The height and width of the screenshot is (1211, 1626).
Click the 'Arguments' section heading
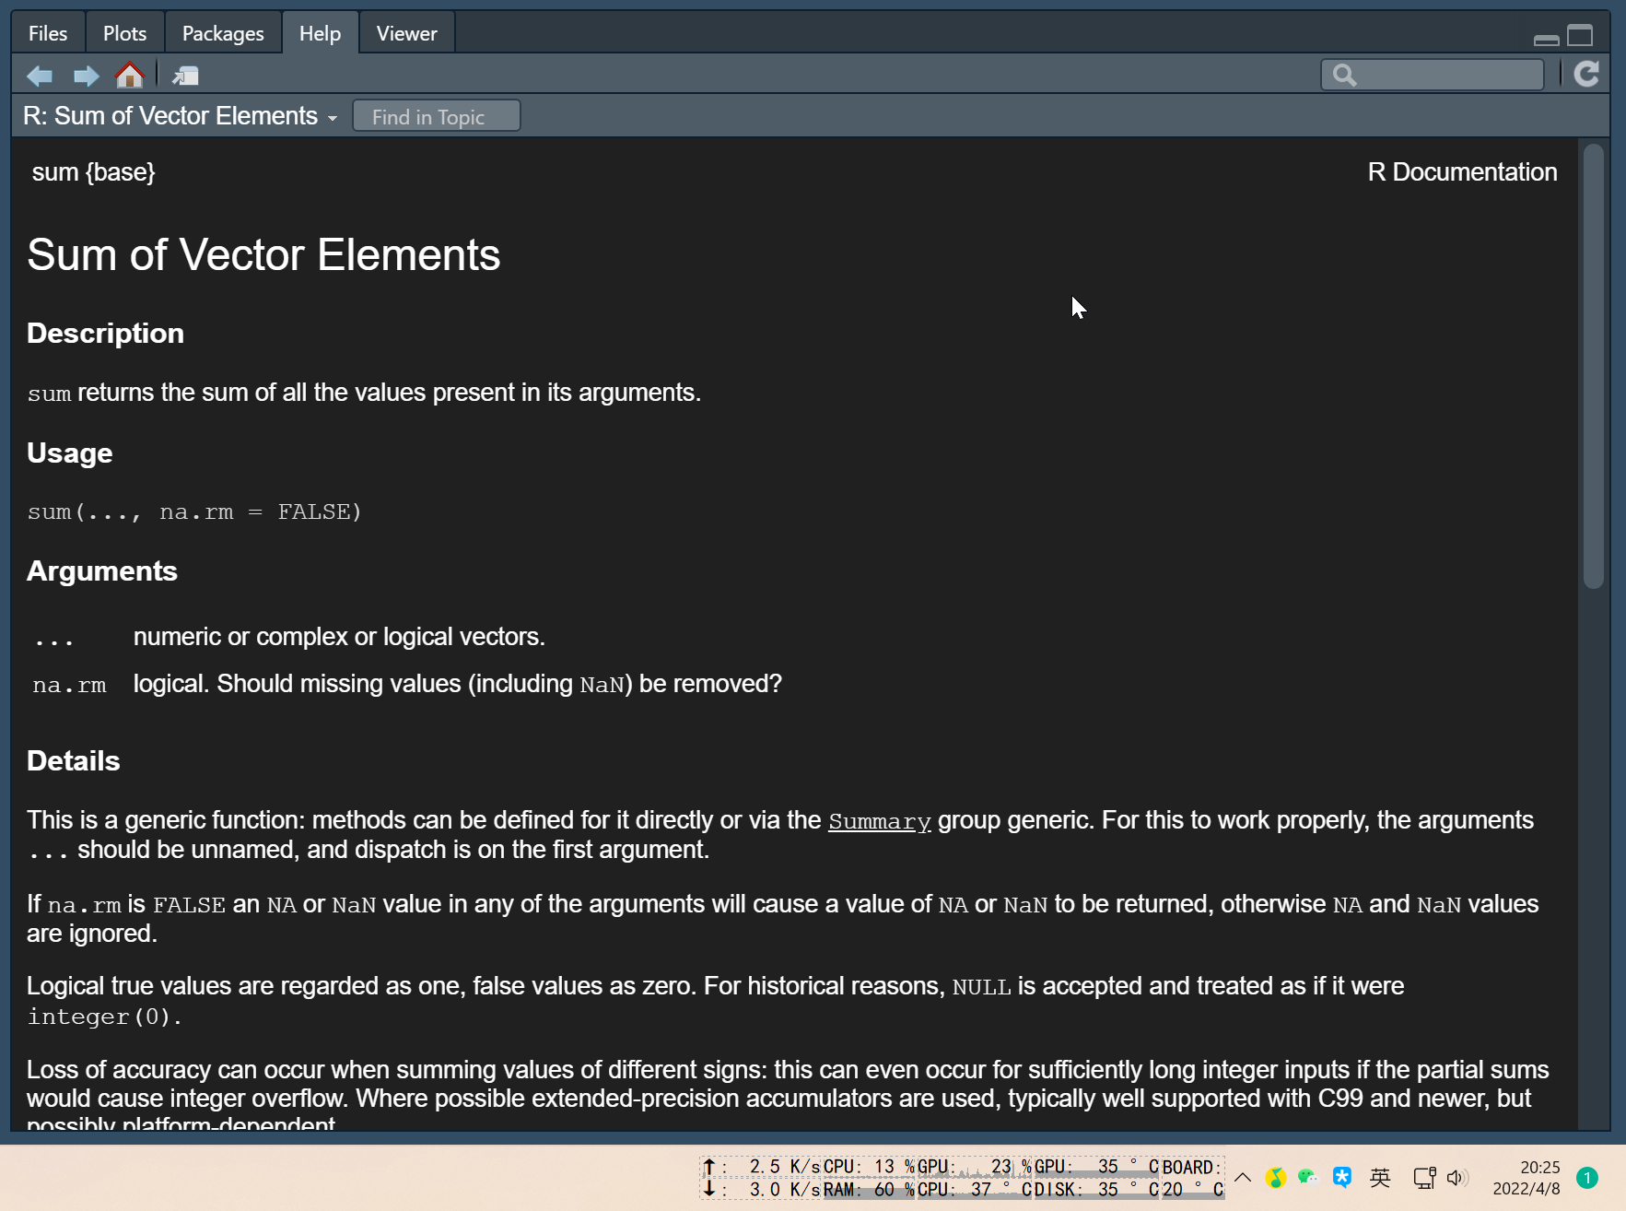(x=102, y=571)
